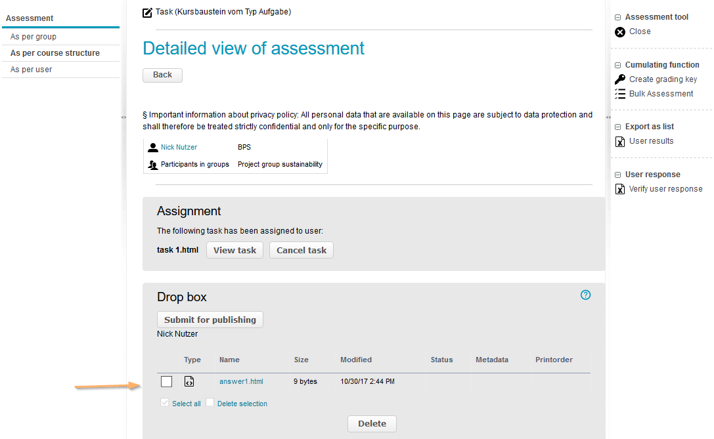Collapse the Assessment tool section
The height and width of the screenshot is (439, 714).
pyautogui.click(x=618, y=18)
